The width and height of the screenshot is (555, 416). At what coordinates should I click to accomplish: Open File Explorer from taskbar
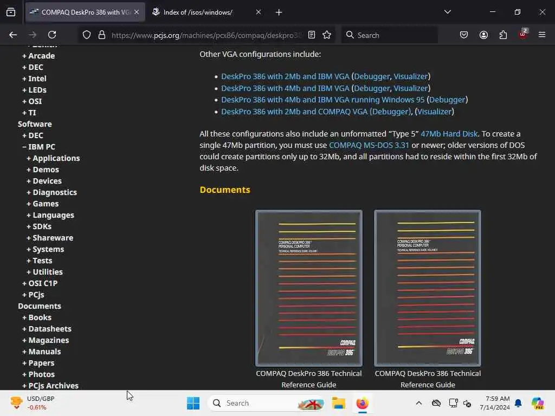[x=338, y=403]
